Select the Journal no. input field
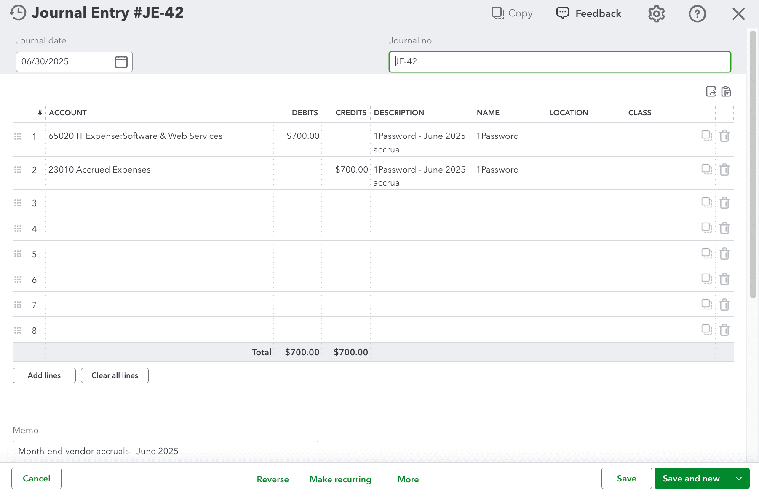The height and width of the screenshot is (500, 759). [560, 62]
